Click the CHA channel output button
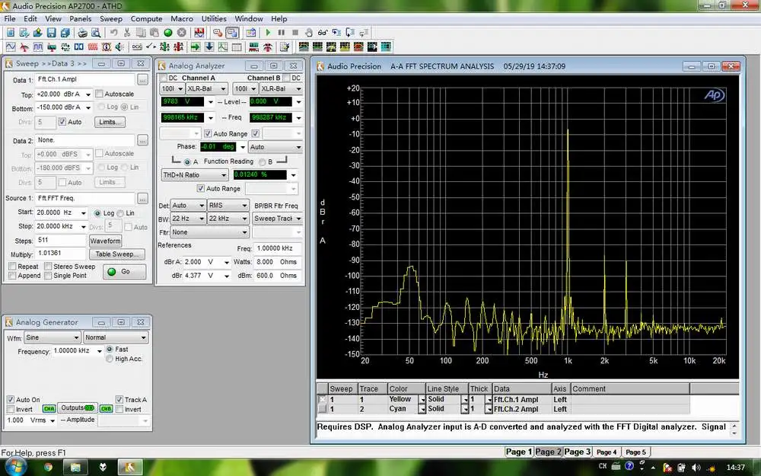This screenshot has height=476, width=761. point(49,408)
